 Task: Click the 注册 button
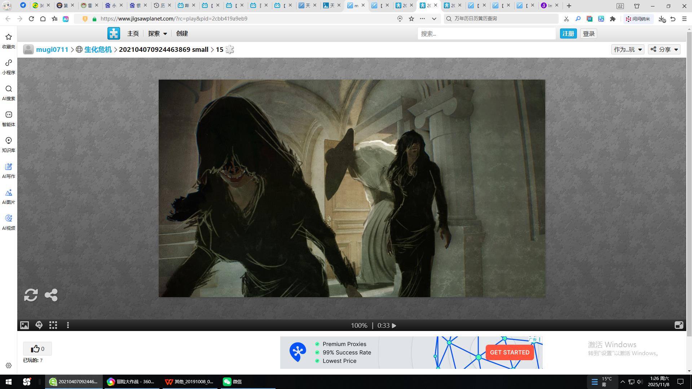[x=568, y=33]
